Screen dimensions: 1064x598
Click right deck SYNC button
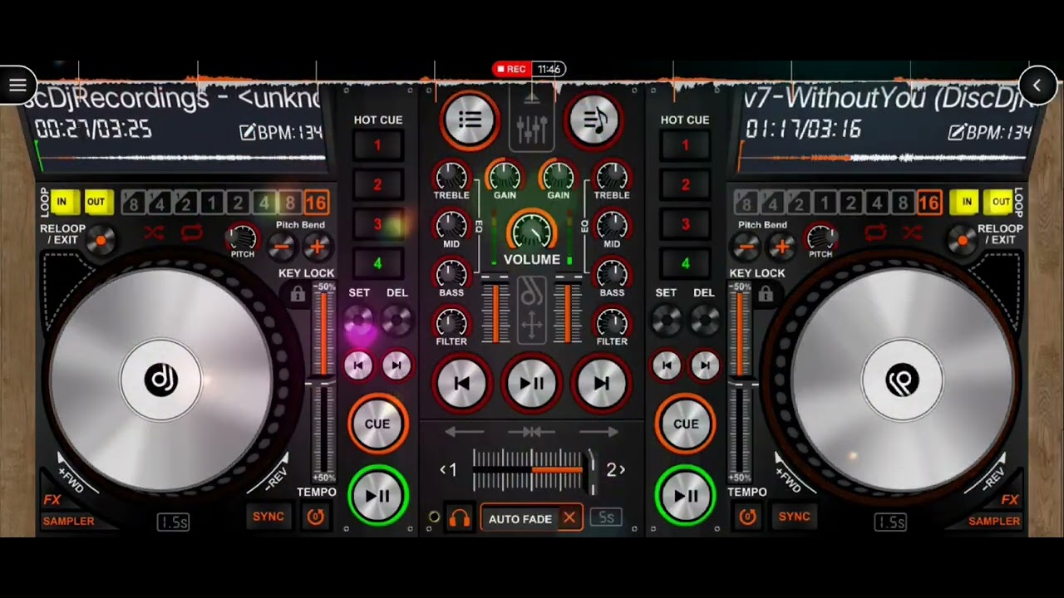[x=794, y=517]
